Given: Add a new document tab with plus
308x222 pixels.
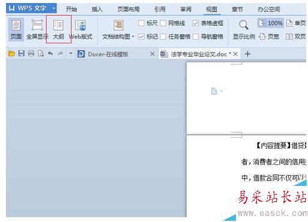Looking at the screenshot, I should click(x=247, y=54).
